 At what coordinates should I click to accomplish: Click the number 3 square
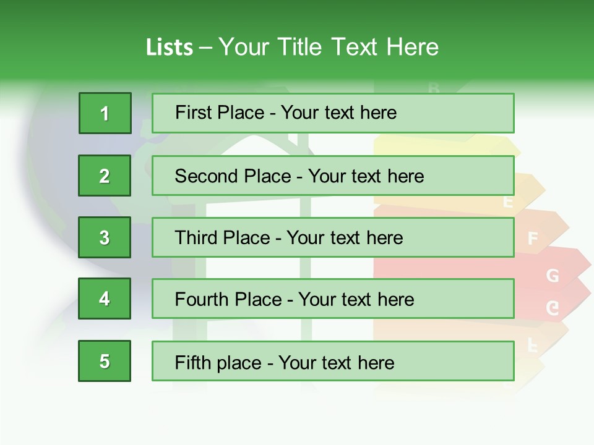(x=105, y=237)
